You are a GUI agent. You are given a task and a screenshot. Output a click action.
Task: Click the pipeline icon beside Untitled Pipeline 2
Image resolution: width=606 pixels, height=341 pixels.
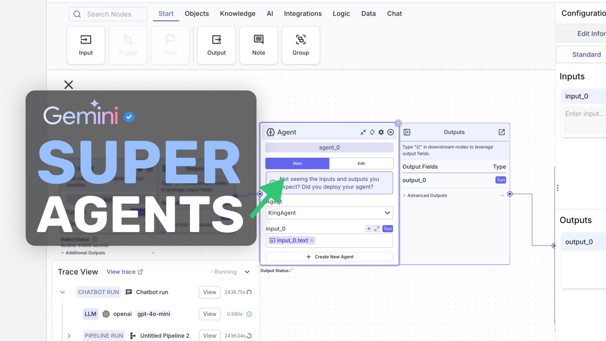[133, 336]
